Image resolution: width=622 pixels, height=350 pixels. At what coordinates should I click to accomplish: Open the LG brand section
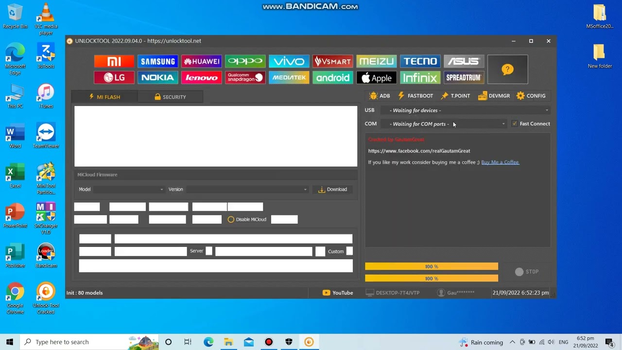(114, 78)
